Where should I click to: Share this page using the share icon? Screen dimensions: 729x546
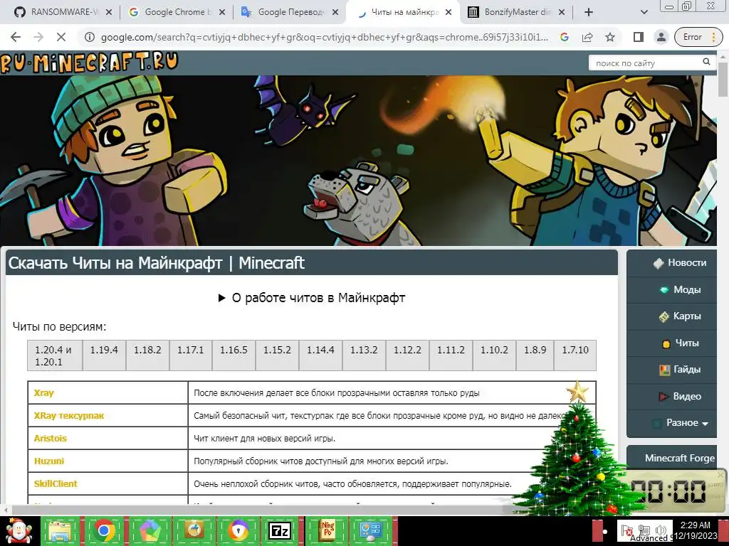(587, 37)
